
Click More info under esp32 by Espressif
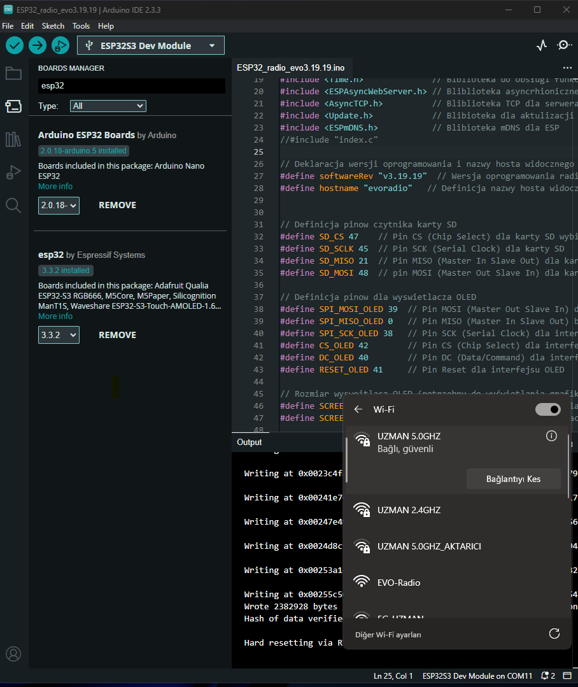55,316
